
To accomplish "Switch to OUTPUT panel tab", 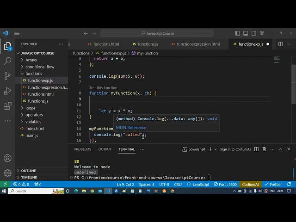I will click(105, 149).
